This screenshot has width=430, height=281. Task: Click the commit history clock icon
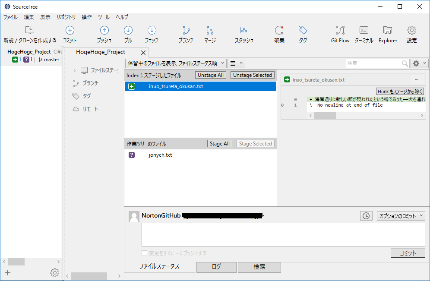366,216
